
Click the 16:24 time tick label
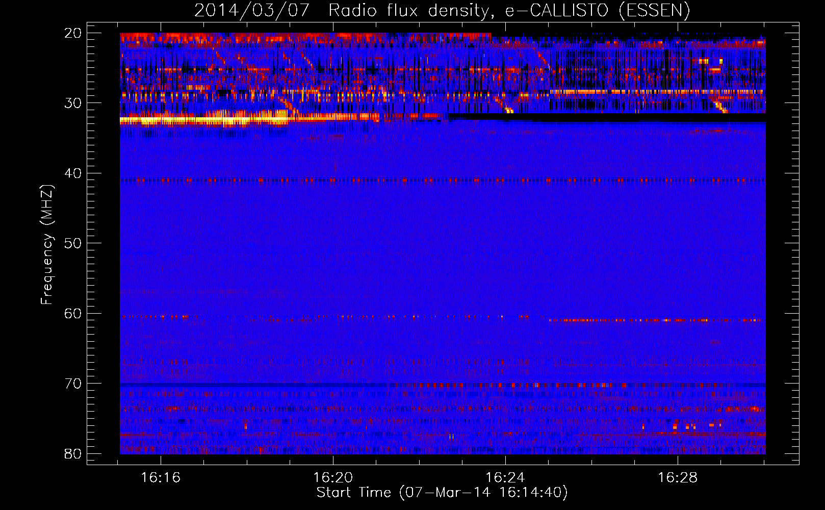tap(505, 478)
